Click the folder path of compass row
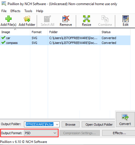This screenshot has width=135, height=145. coord(73,43)
